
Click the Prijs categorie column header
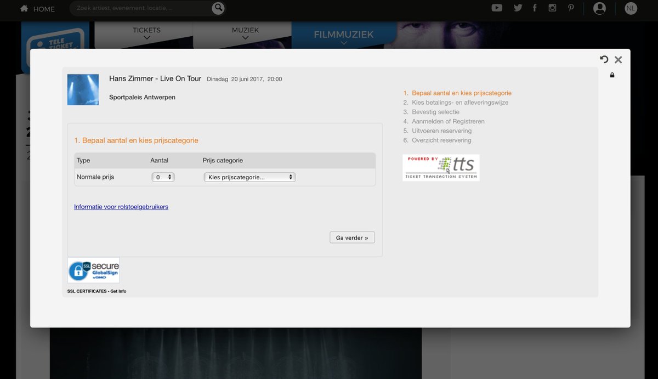coord(223,160)
